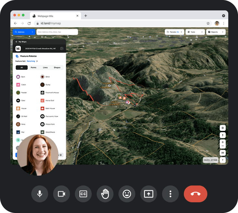Screen dimensions: 238x213
Task: Close the Webpage-title tab
Action: click(77, 16)
